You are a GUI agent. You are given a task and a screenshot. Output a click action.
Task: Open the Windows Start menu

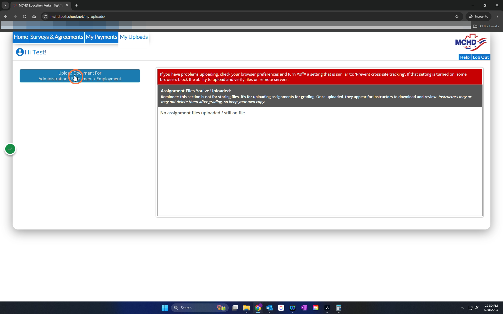165,308
